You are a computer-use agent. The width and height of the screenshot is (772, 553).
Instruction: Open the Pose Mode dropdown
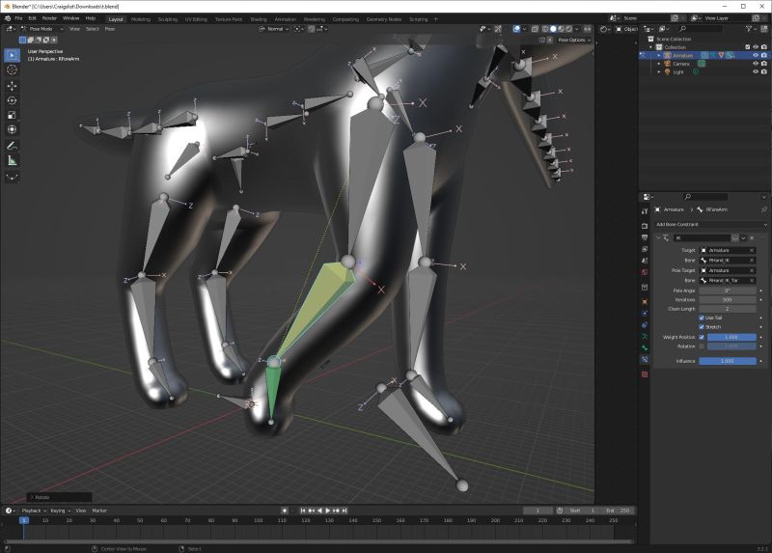(x=42, y=29)
